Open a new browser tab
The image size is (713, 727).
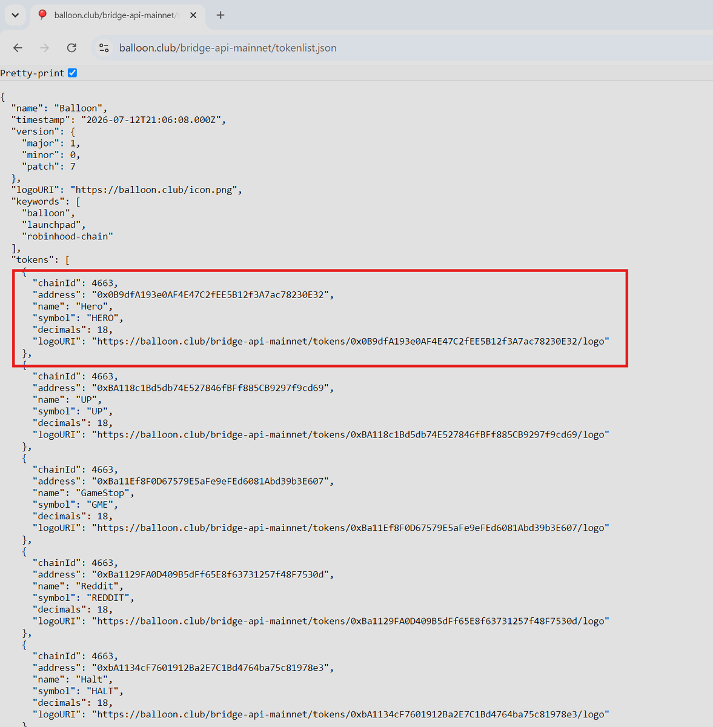[x=221, y=15]
